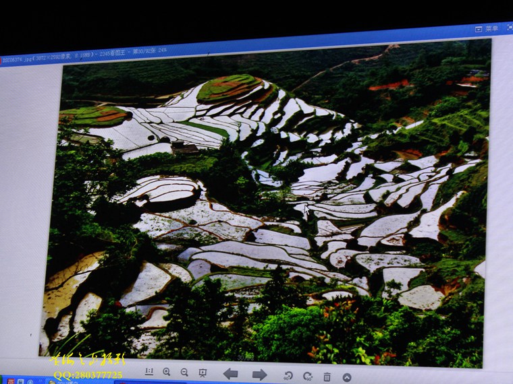Go to the next image arrow

pyautogui.click(x=260, y=375)
